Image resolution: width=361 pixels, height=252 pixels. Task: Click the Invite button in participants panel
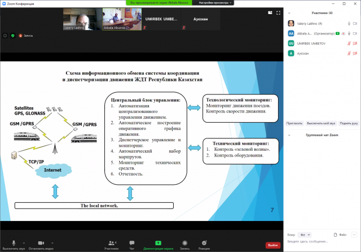294,123
